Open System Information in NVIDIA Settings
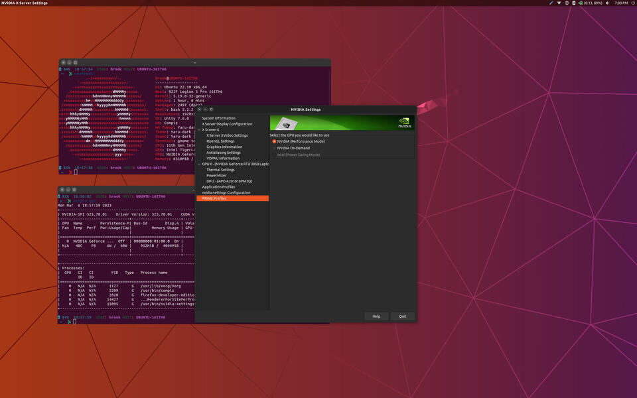 218,118
